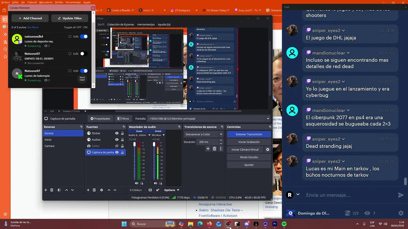
Task: Expand sniper_eyes2 00:14:41 message chevron
Action: [x=343, y=31]
